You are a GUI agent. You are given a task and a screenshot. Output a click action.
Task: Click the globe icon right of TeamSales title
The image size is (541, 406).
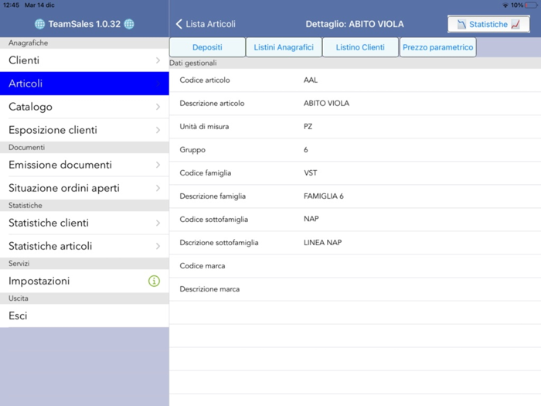[x=129, y=24]
